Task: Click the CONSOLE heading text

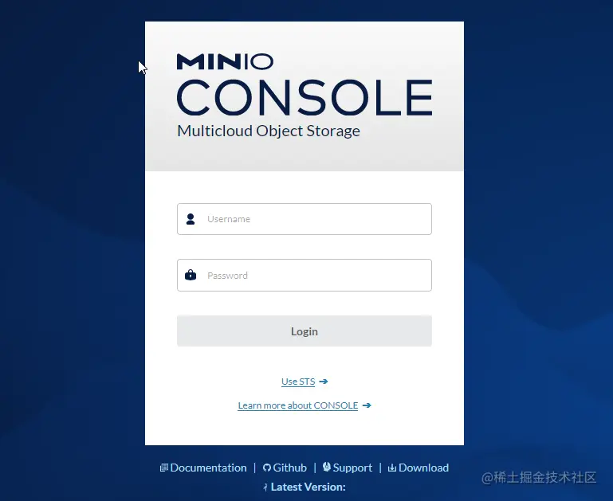Action: [305, 97]
